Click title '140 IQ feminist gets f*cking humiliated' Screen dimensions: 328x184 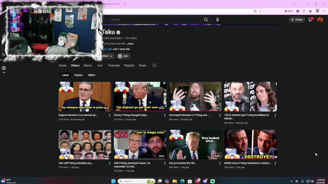pos(247,117)
